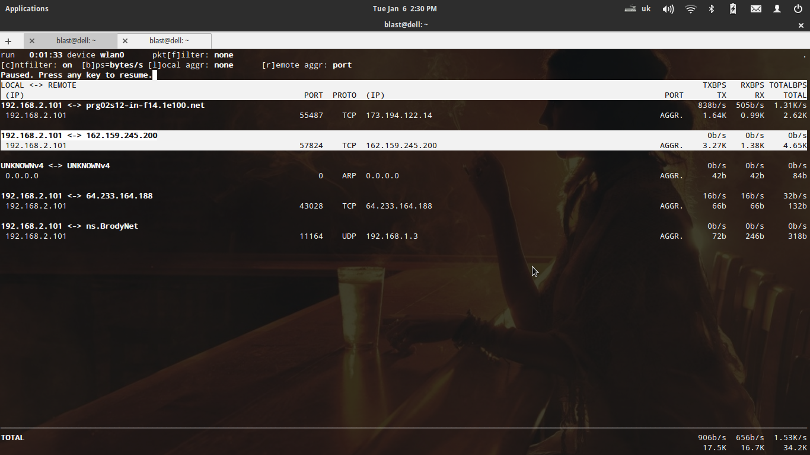Open the date and time indicator
The width and height of the screenshot is (810, 455).
[404, 9]
